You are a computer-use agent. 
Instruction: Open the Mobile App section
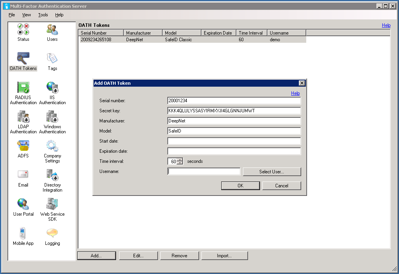[23, 234]
